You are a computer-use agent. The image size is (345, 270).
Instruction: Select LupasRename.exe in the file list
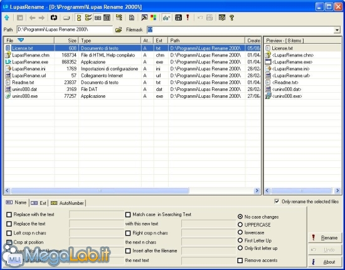click(x=30, y=62)
